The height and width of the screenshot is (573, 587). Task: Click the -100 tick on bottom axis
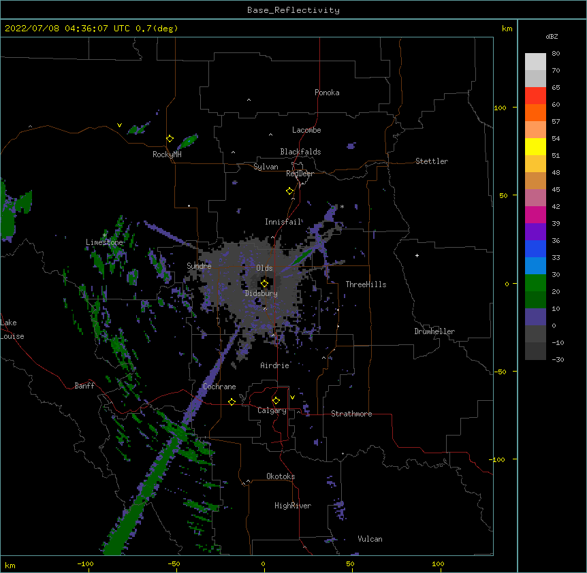[x=86, y=563]
